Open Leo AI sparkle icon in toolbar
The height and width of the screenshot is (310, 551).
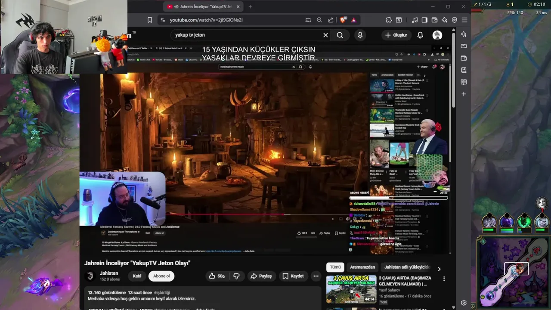click(x=444, y=20)
